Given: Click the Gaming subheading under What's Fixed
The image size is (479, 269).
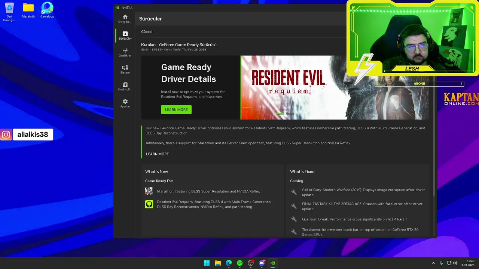Looking at the screenshot, I should tap(296, 181).
